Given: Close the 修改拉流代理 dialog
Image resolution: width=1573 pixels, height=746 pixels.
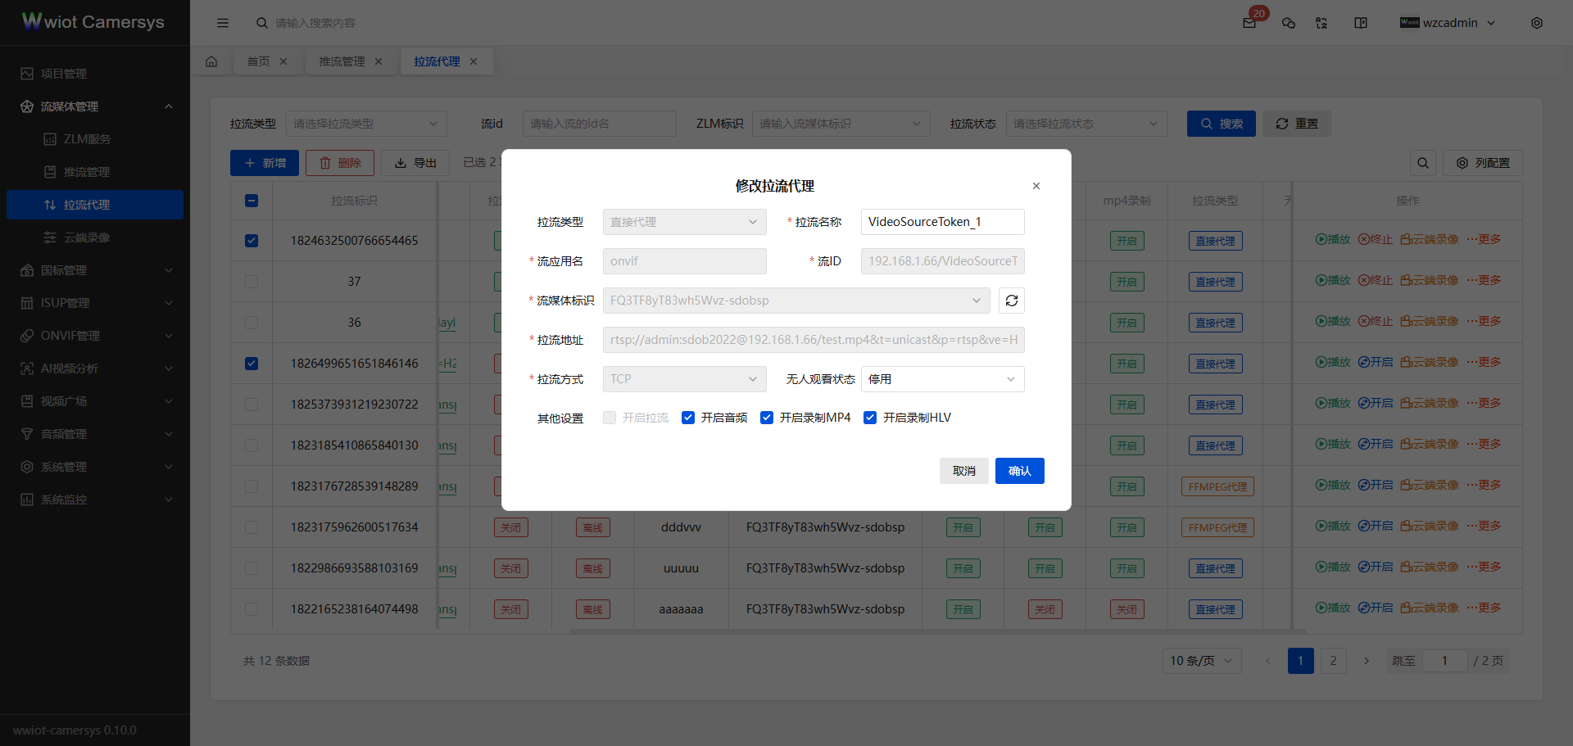Looking at the screenshot, I should pos(1036,186).
